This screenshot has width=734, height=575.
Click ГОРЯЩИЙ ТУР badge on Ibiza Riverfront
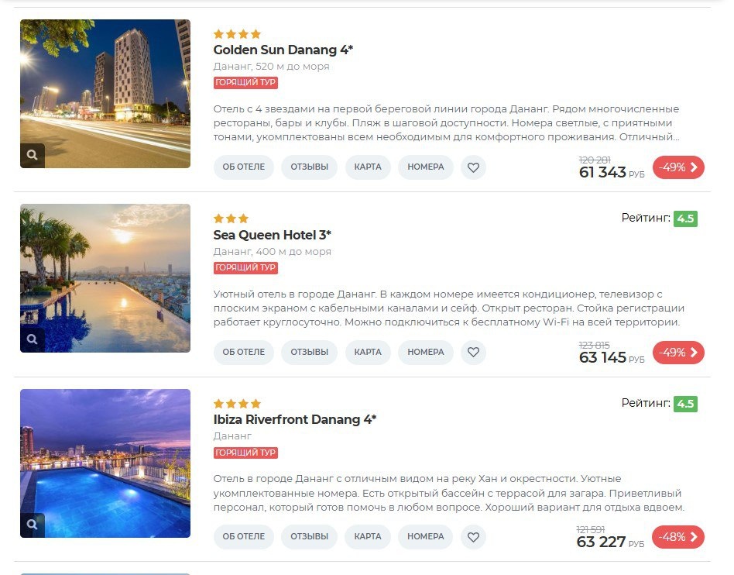click(245, 453)
